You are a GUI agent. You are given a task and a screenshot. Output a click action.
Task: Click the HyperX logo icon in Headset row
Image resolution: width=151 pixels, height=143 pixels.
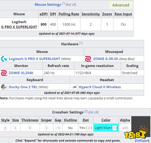point(74,87)
